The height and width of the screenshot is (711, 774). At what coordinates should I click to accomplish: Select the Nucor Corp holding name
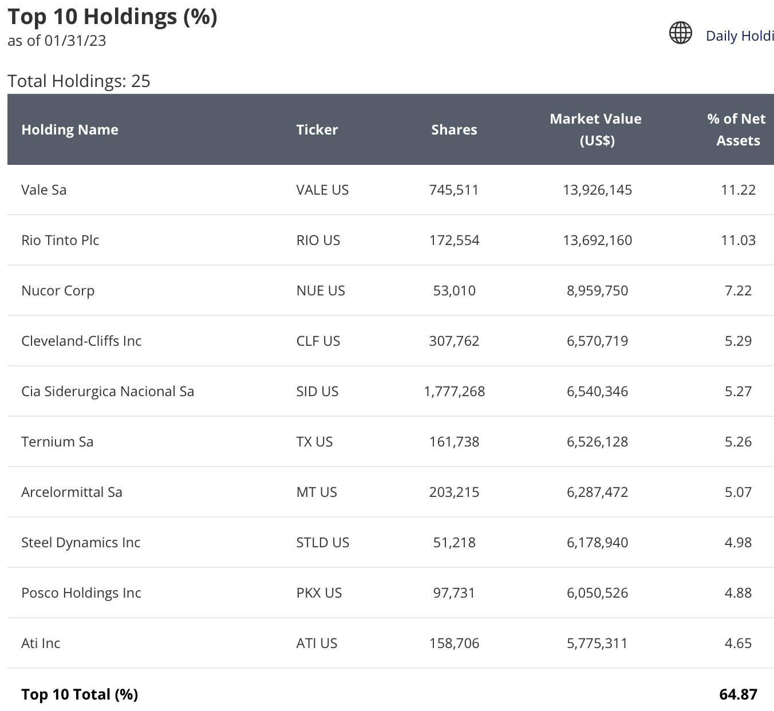tap(58, 290)
